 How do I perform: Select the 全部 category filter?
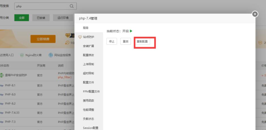click(x=22, y=18)
